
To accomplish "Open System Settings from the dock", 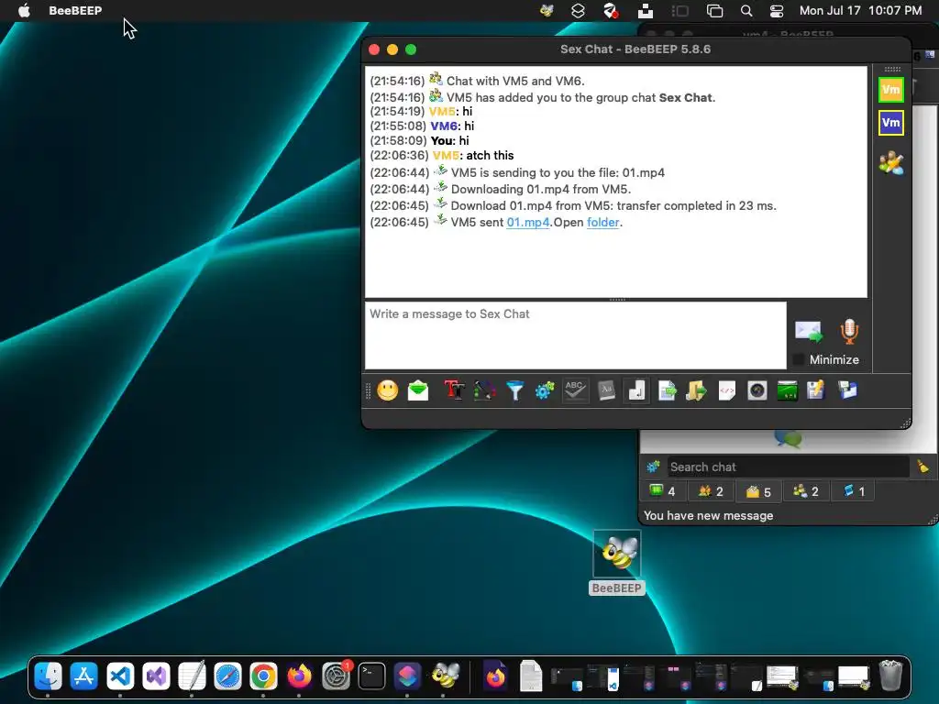I will [336, 676].
